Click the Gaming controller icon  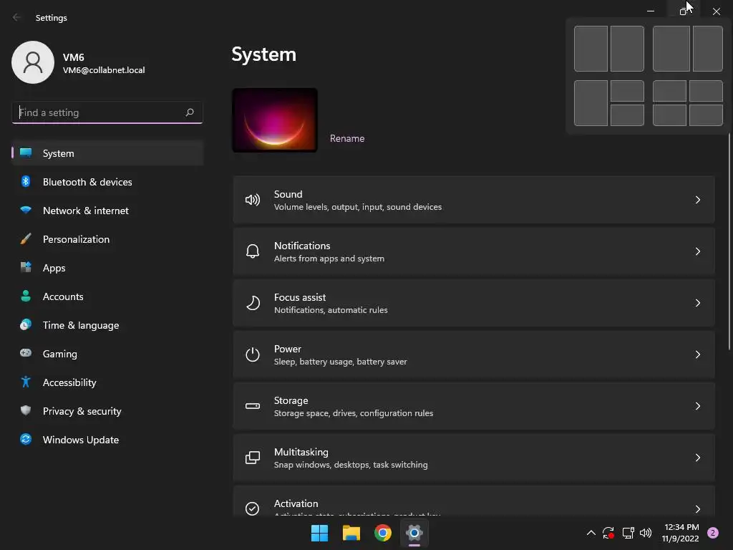(x=26, y=353)
